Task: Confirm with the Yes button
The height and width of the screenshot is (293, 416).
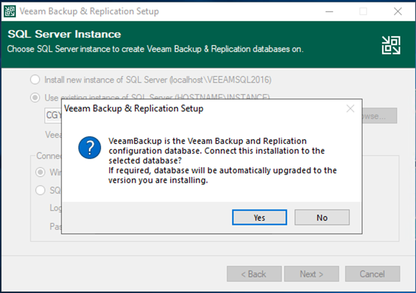Action: tap(259, 217)
